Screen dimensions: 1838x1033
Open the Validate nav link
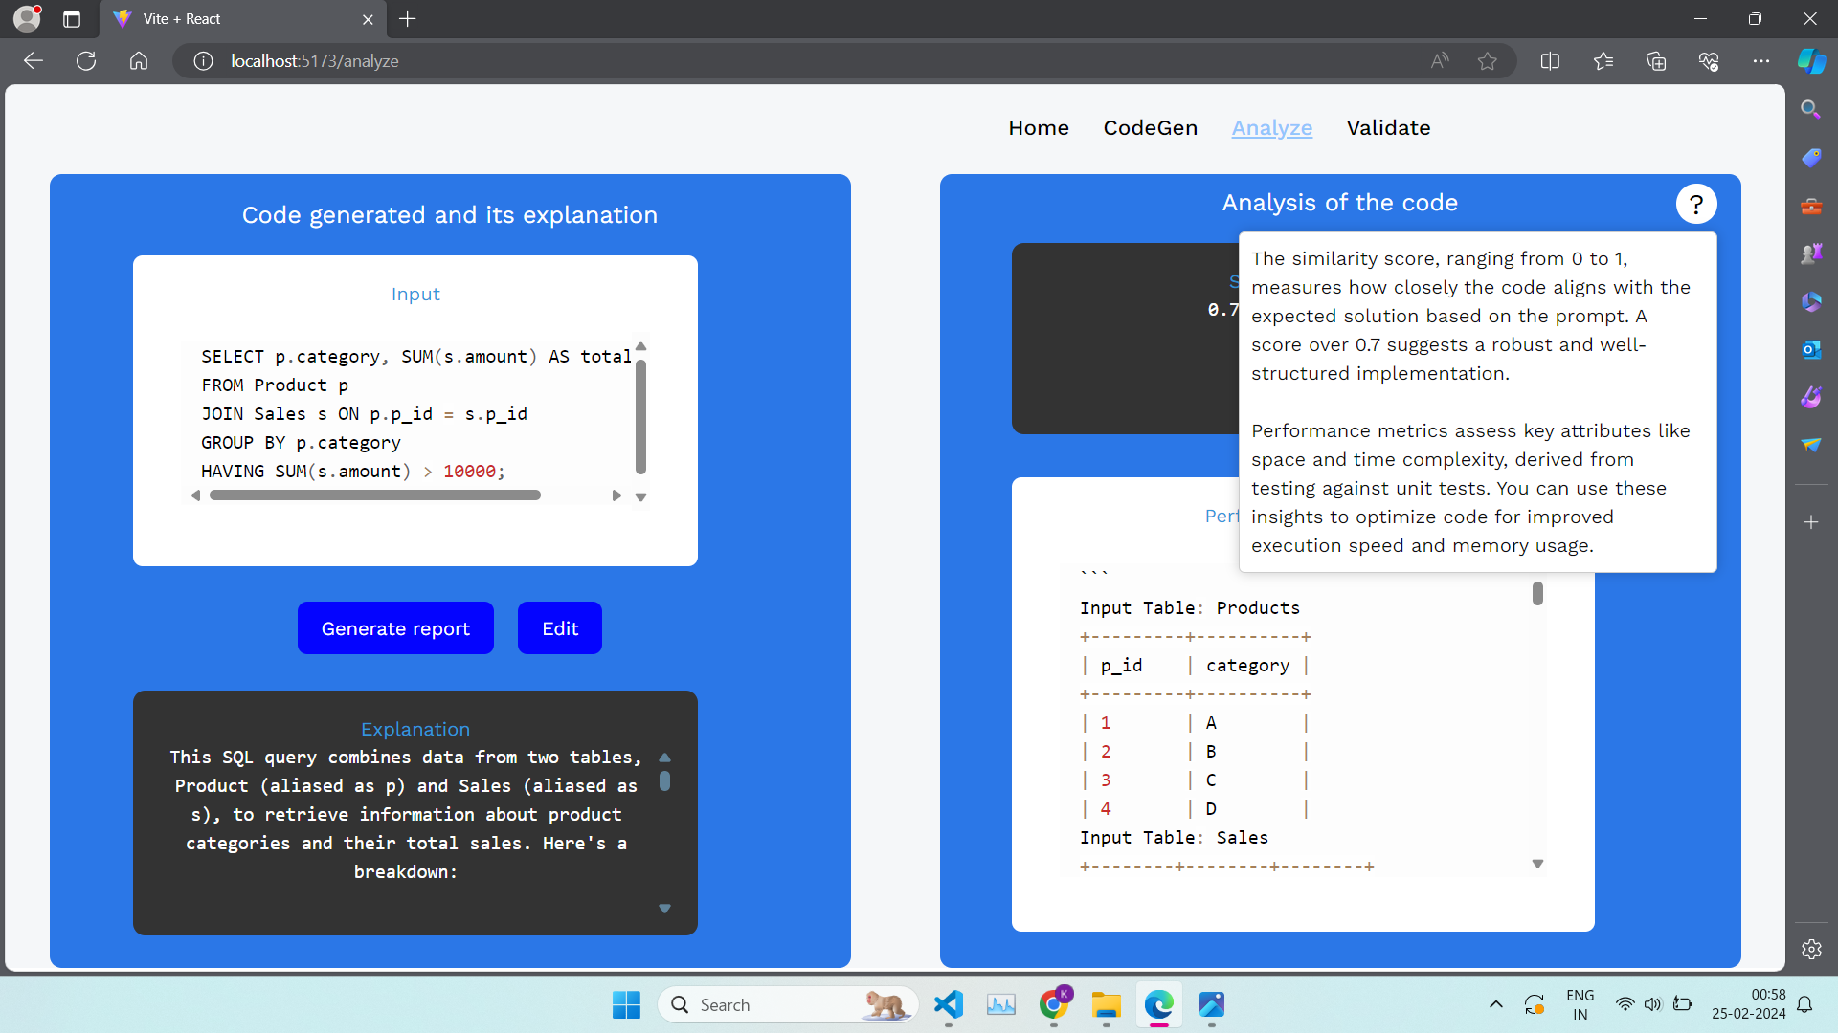[x=1388, y=128]
